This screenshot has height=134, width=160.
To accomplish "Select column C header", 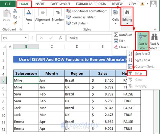I will click(52, 47).
